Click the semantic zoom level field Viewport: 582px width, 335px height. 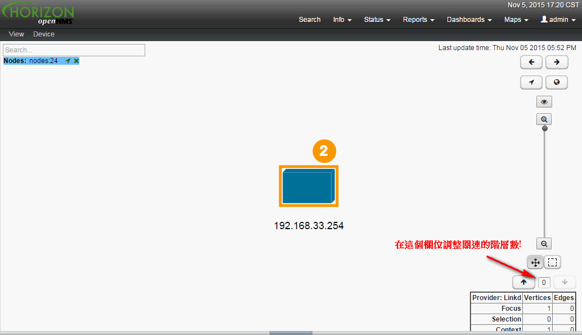click(544, 283)
